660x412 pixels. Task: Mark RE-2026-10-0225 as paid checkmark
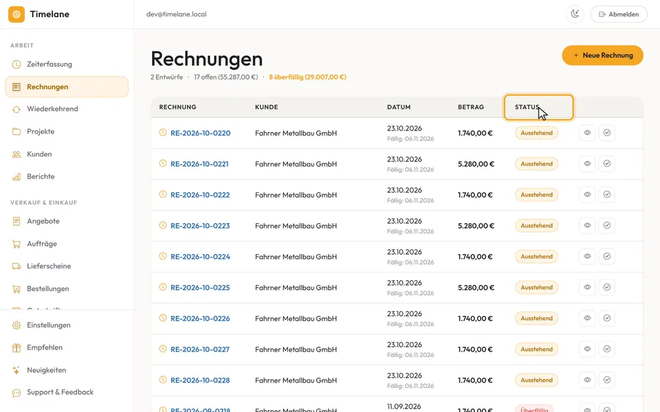click(607, 287)
